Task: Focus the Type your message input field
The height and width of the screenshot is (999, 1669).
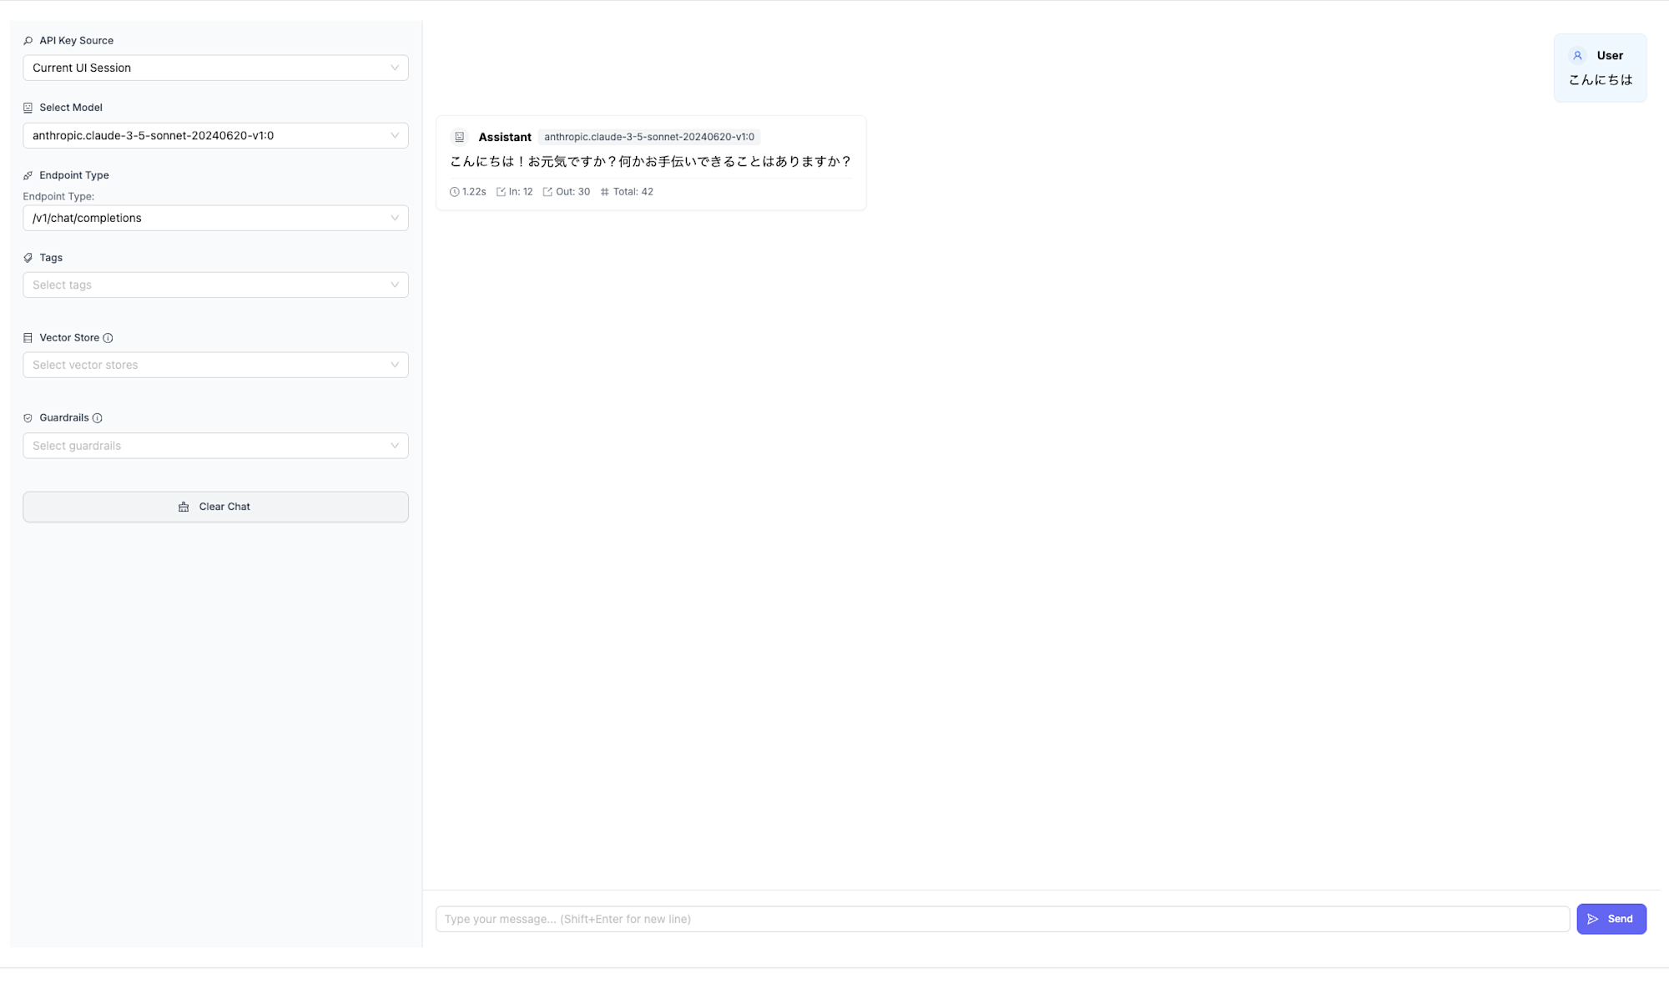Action: pyautogui.click(x=1002, y=919)
